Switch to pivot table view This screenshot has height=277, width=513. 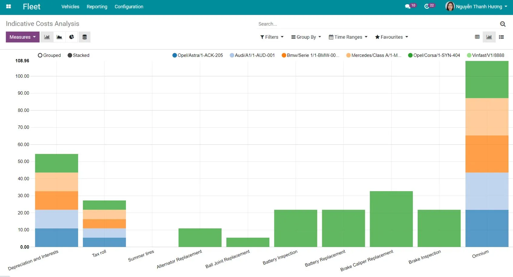(477, 37)
